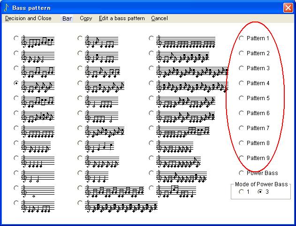Choose the top bass pattern in third column
The image size is (296, 226).
coord(151,38)
